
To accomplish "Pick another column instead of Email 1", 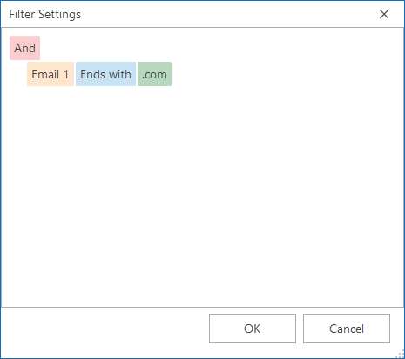I will pyautogui.click(x=51, y=74).
